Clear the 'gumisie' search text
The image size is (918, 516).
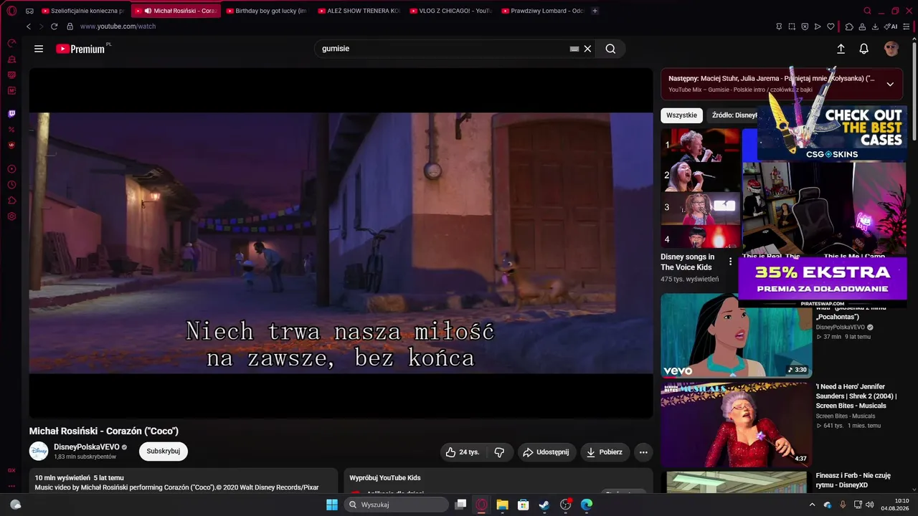587,49
